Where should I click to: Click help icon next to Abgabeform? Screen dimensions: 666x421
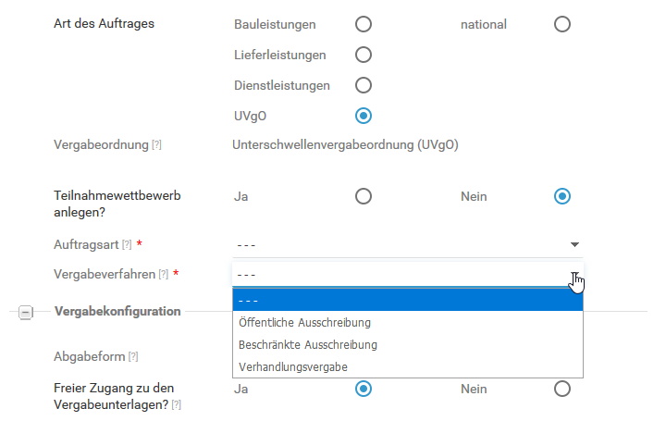[x=133, y=356]
